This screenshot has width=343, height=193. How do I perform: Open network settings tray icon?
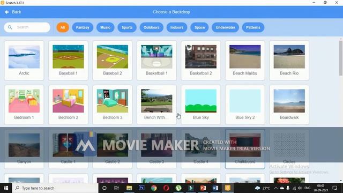294,188
